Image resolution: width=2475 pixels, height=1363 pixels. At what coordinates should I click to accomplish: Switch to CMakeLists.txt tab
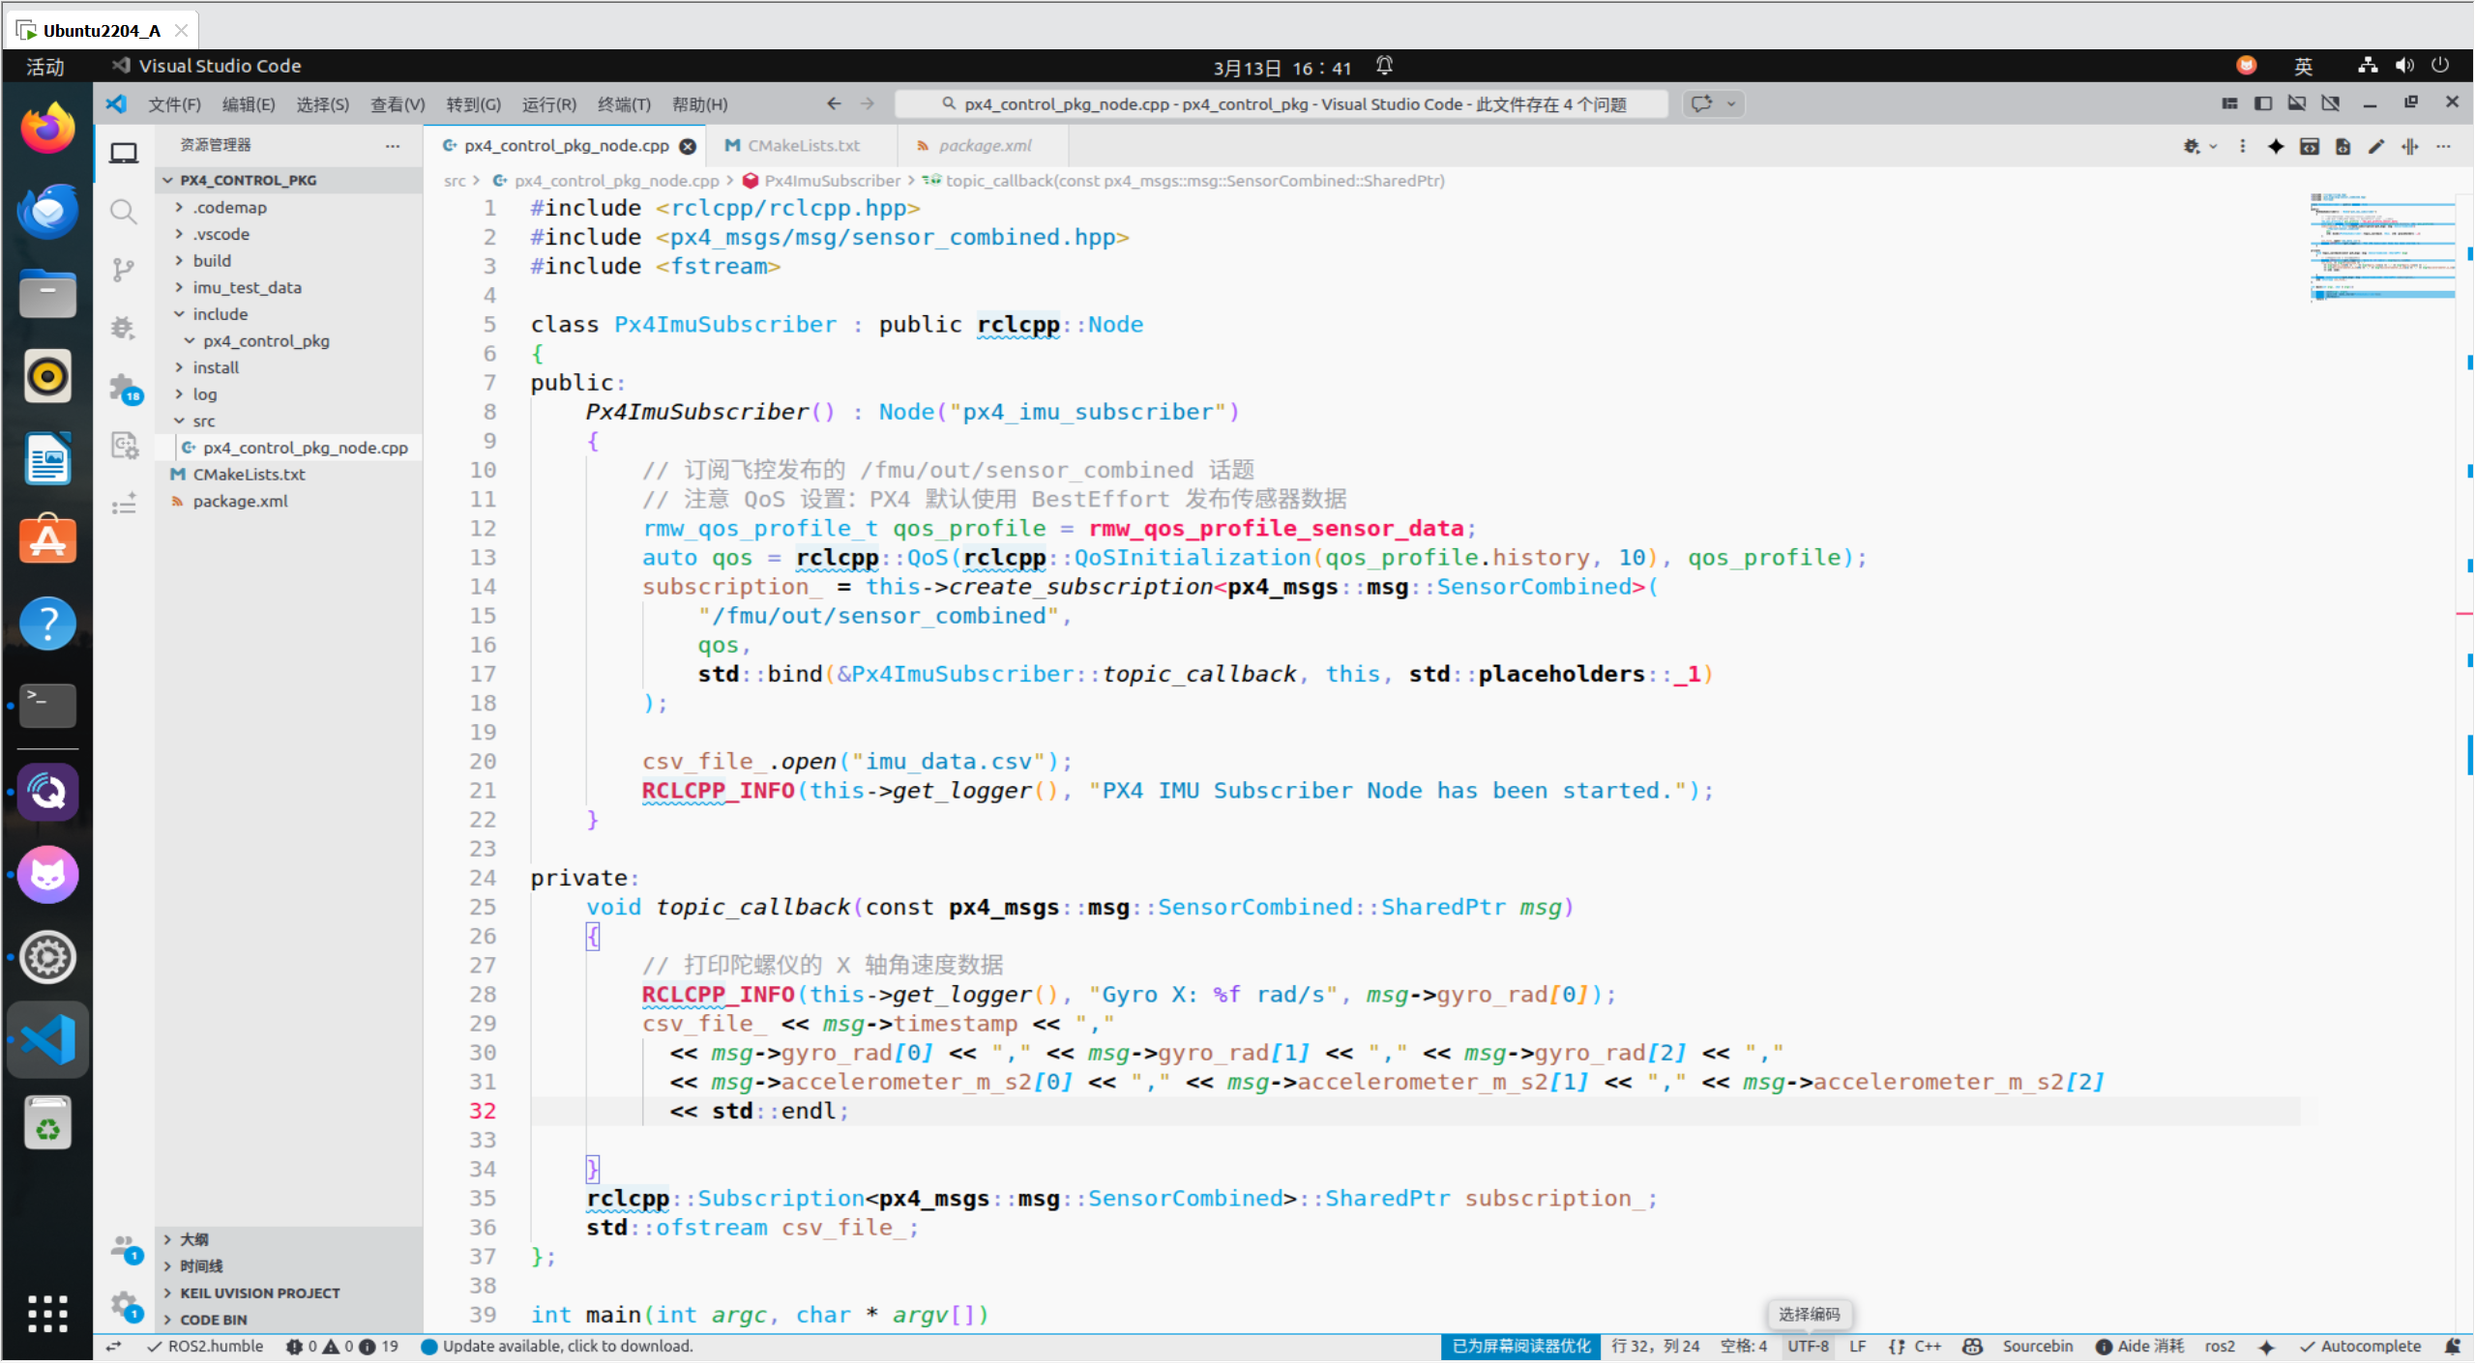click(803, 145)
